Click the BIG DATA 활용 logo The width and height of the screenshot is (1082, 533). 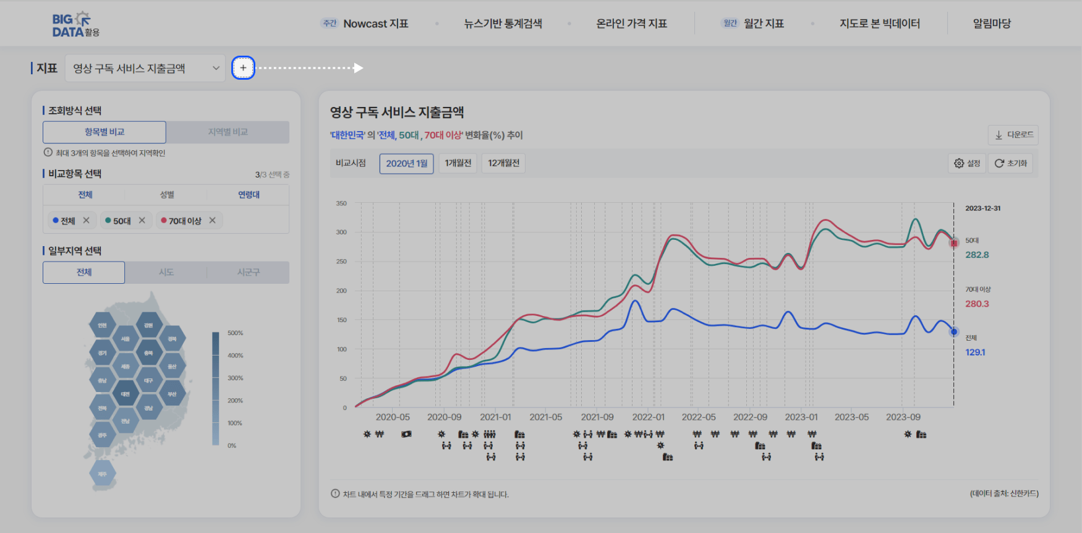(75, 25)
